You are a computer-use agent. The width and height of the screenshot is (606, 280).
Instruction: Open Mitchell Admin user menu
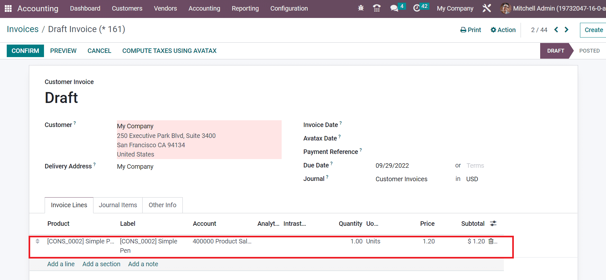click(x=553, y=8)
